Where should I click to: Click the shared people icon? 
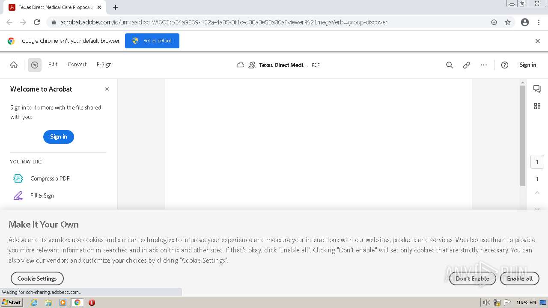coord(252,65)
